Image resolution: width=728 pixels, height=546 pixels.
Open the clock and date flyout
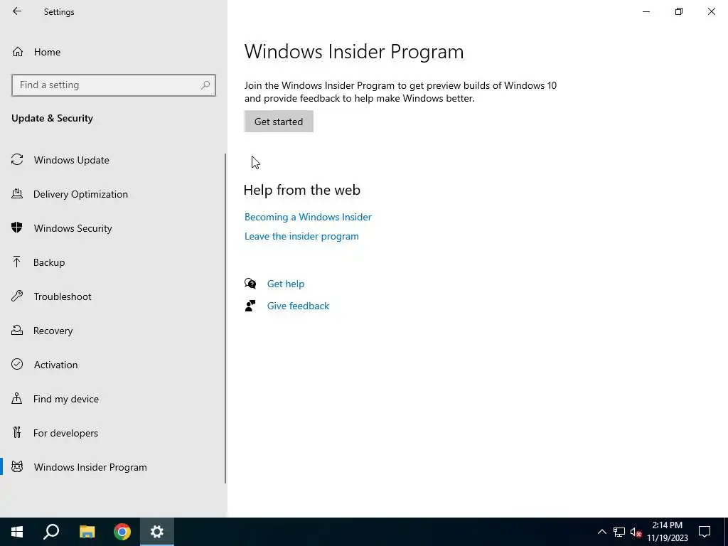[667, 532]
